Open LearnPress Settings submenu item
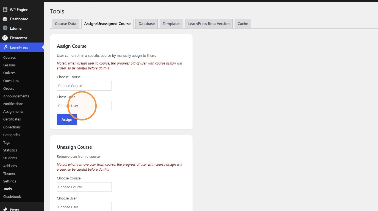Image resolution: width=378 pixels, height=211 pixels. click(10, 181)
